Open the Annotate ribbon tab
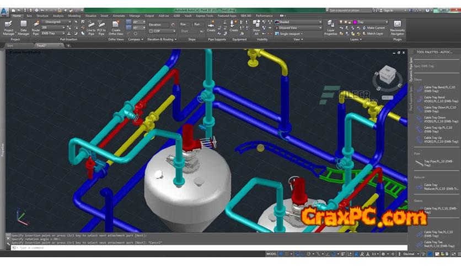The height and width of the screenshot is (266, 461). (x=119, y=16)
